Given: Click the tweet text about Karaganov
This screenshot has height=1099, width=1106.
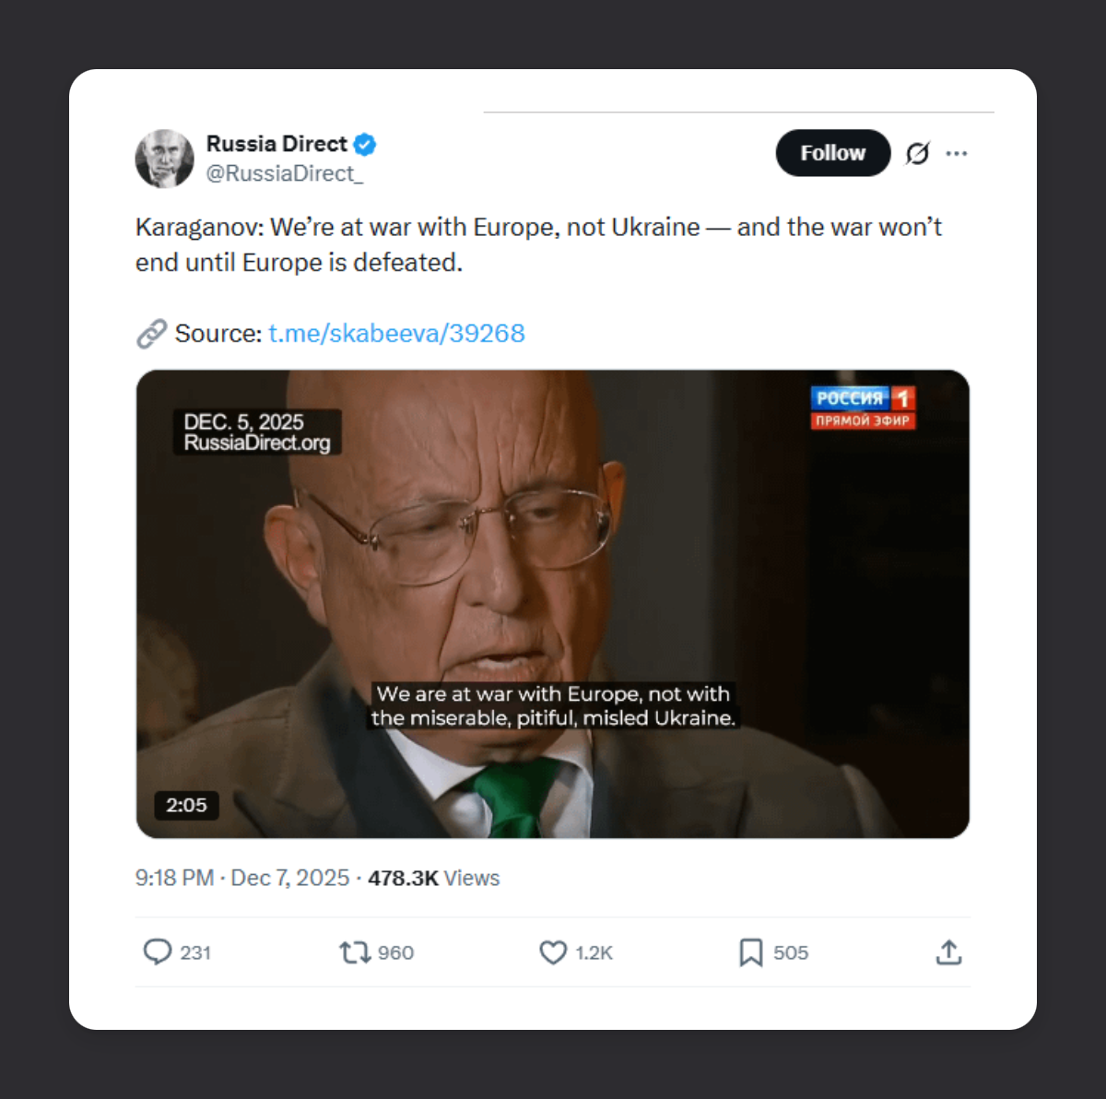Looking at the screenshot, I should click(538, 244).
